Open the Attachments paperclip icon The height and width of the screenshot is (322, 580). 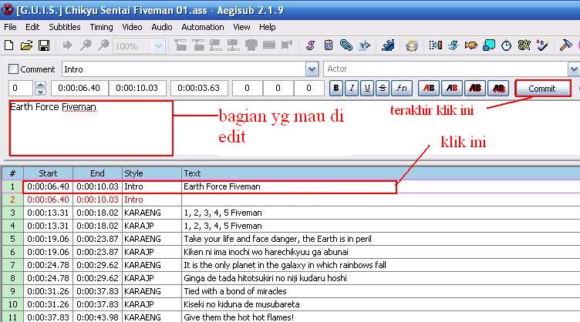tap(346, 45)
